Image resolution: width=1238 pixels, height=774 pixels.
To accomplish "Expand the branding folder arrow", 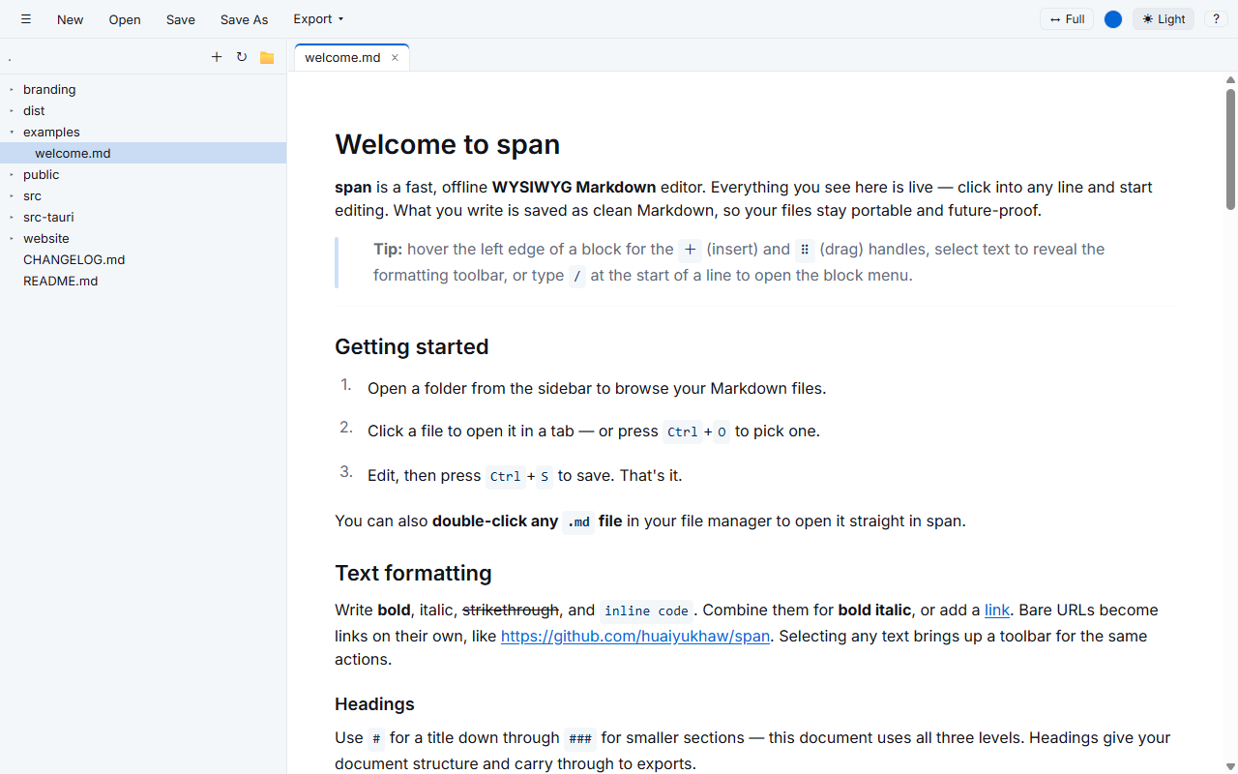I will point(12,89).
